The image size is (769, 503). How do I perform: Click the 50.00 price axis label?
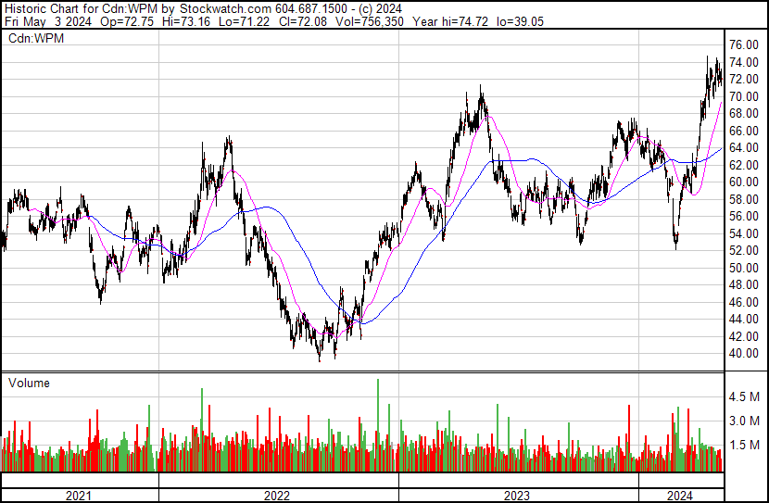click(x=744, y=268)
